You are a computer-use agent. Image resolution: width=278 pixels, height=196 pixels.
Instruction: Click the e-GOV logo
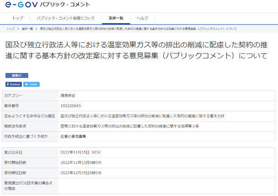(x=21, y=5)
